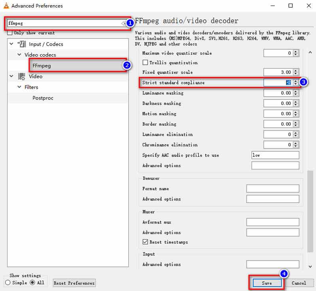Click the Specify AAC audio profile field
This screenshot has height=291, width=316.
275,155
